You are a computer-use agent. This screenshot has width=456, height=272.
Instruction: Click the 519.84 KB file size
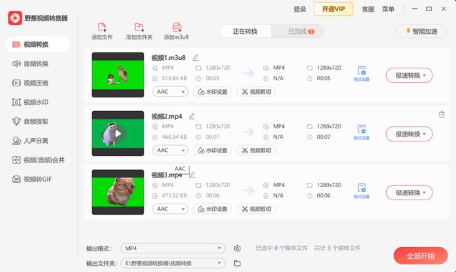pyautogui.click(x=174, y=78)
